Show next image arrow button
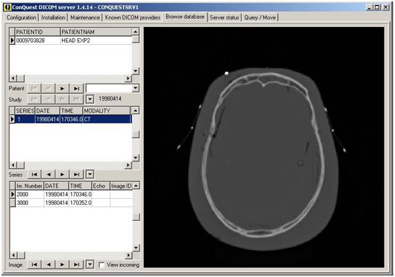 tap(62, 265)
